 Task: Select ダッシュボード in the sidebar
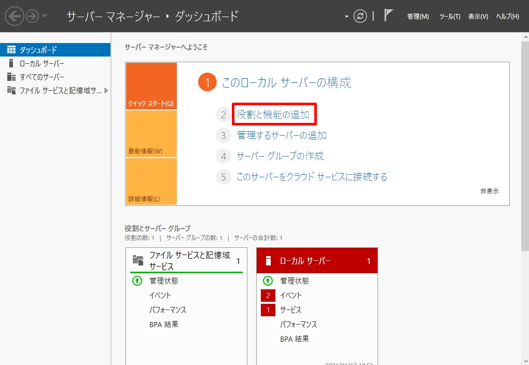(55, 50)
